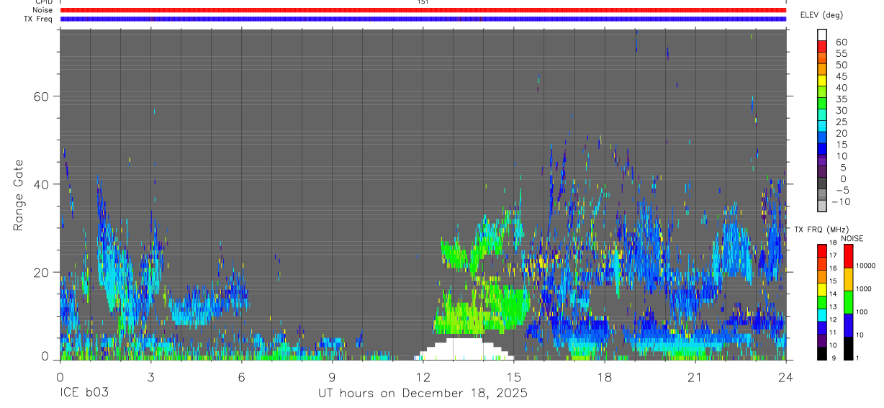
Task: Click the black bottom segment of TX FRQ bar
Action: pos(821,352)
